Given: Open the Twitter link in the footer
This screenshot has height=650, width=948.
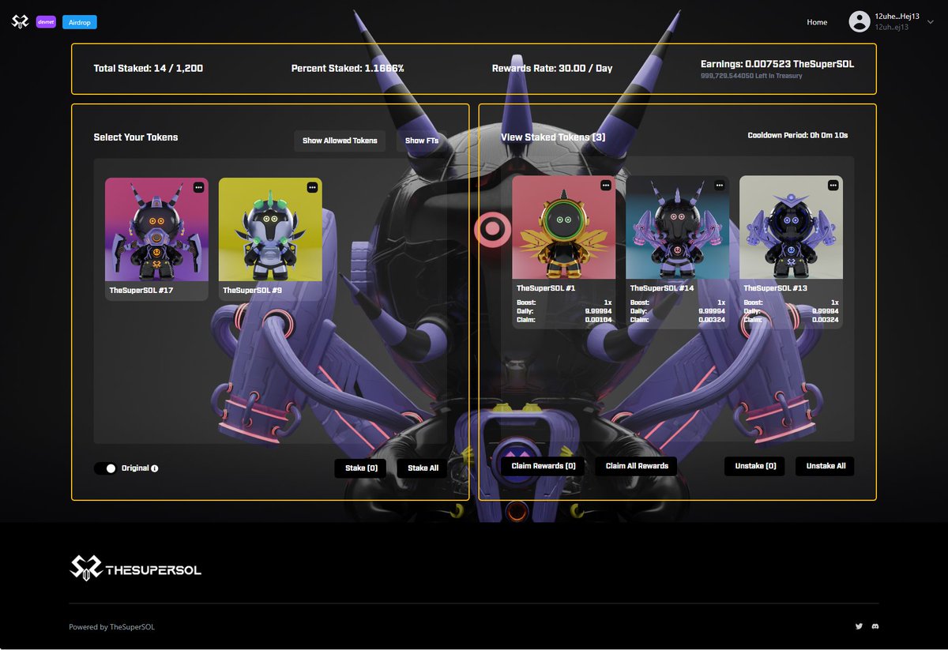Looking at the screenshot, I should point(859,626).
